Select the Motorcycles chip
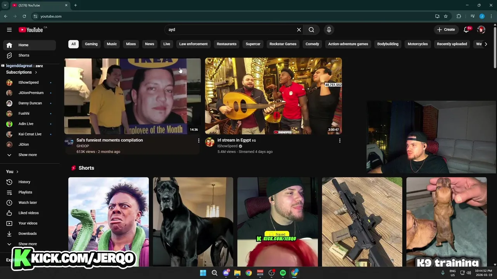 click(x=418, y=44)
